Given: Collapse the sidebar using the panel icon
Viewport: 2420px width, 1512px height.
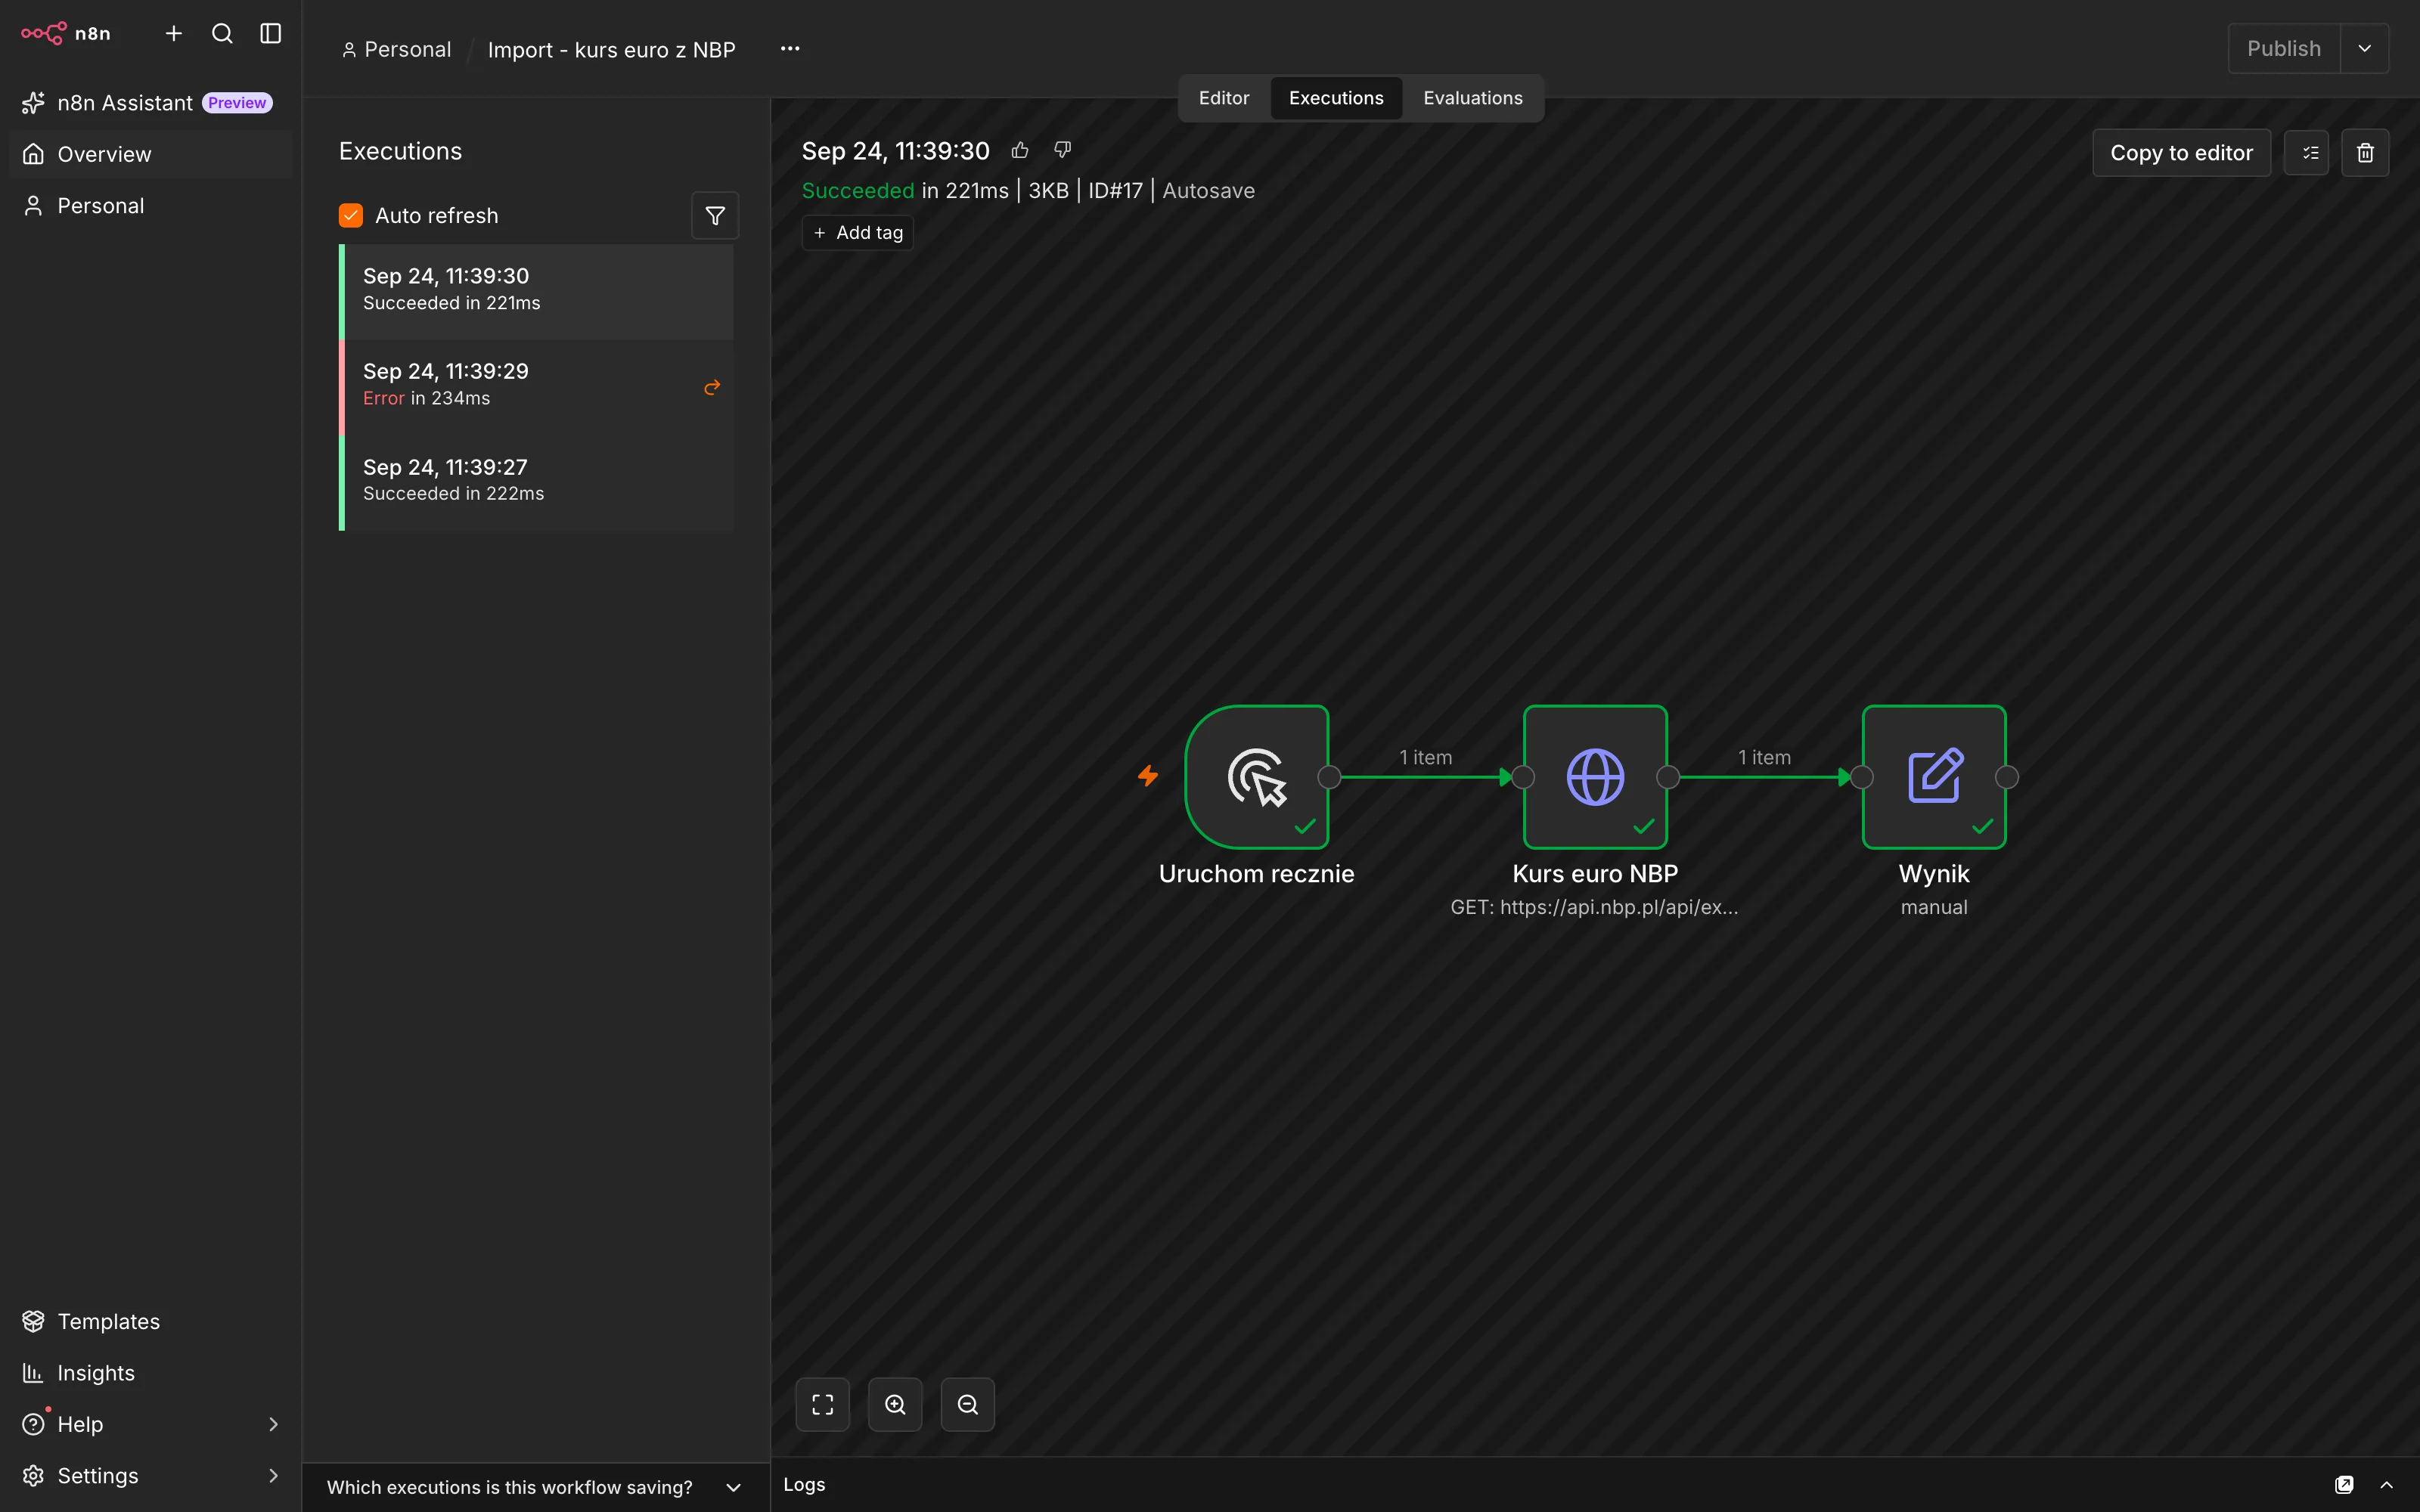Looking at the screenshot, I should coord(271,33).
